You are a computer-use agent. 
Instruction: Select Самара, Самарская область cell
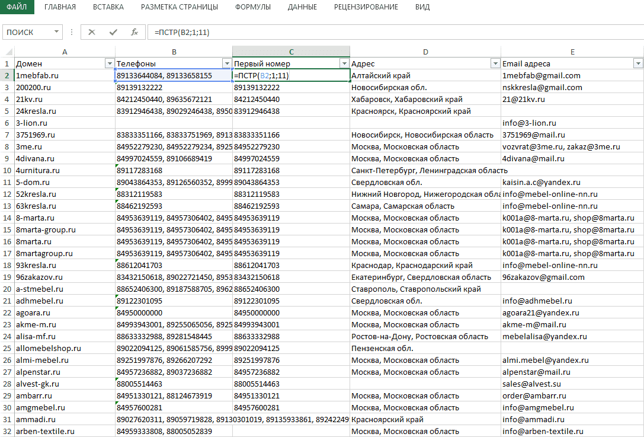click(x=425, y=206)
